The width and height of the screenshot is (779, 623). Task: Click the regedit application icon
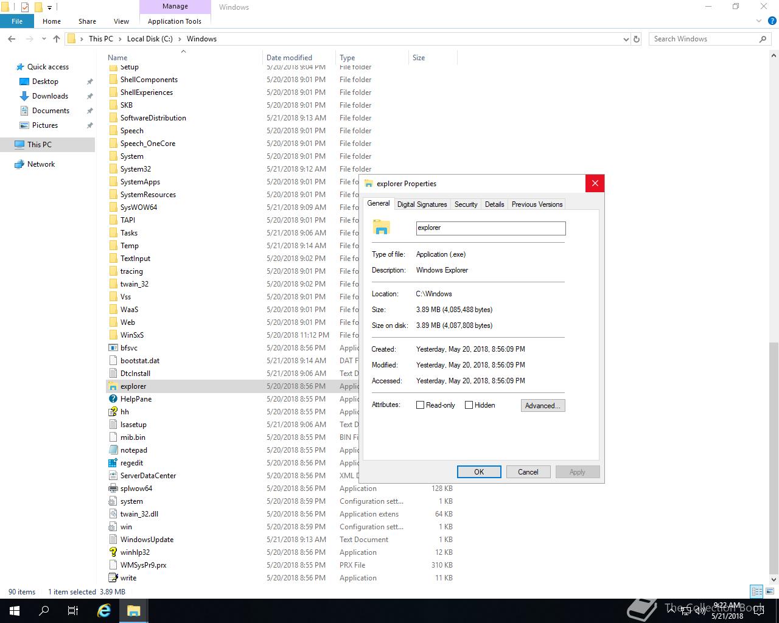pyautogui.click(x=113, y=463)
